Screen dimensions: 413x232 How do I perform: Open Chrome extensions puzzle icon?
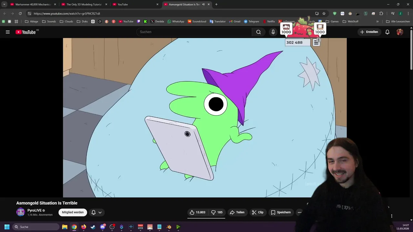[x=381, y=14]
